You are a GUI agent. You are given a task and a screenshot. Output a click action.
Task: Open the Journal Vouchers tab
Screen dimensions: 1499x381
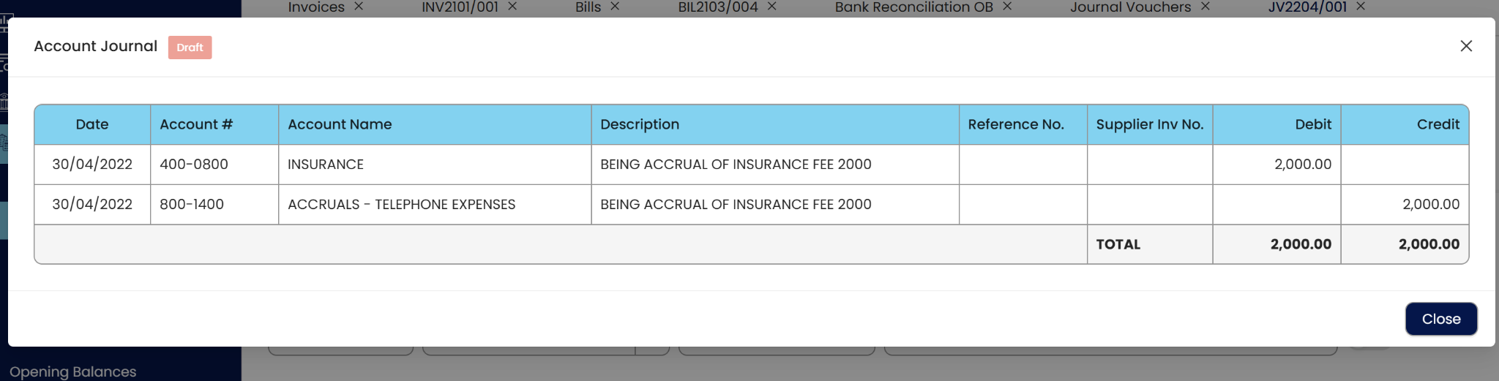(x=1130, y=7)
